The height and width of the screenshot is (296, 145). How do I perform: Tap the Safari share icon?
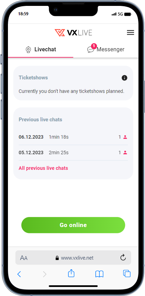(71, 273)
